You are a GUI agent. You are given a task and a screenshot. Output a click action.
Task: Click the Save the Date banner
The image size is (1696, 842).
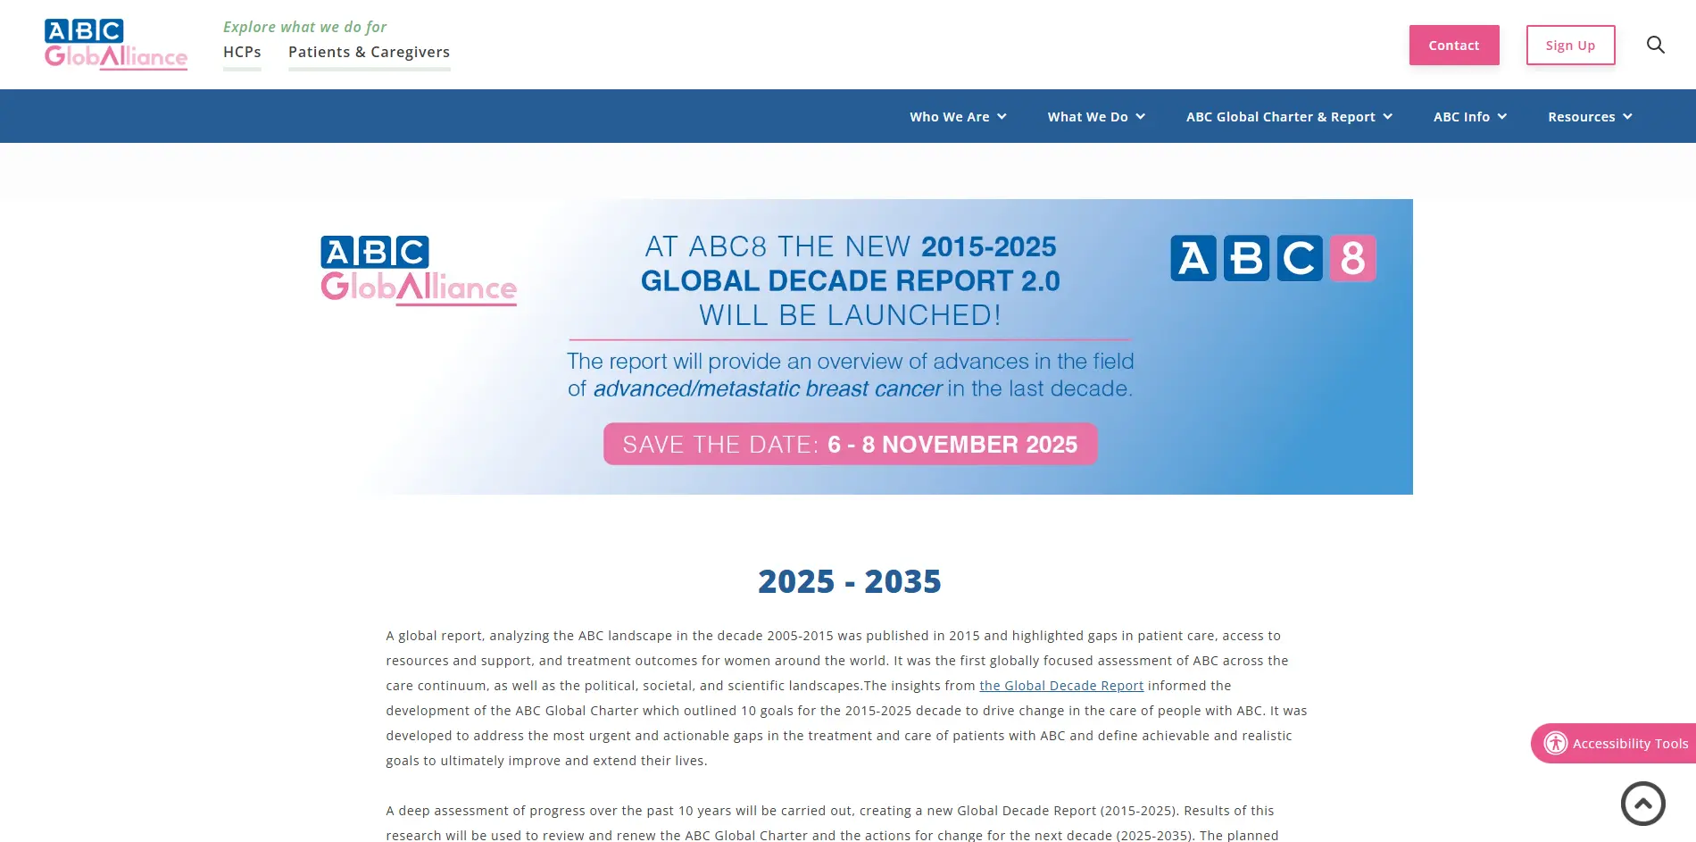850,444
